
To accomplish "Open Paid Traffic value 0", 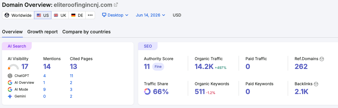I will (x=248, y=66).
